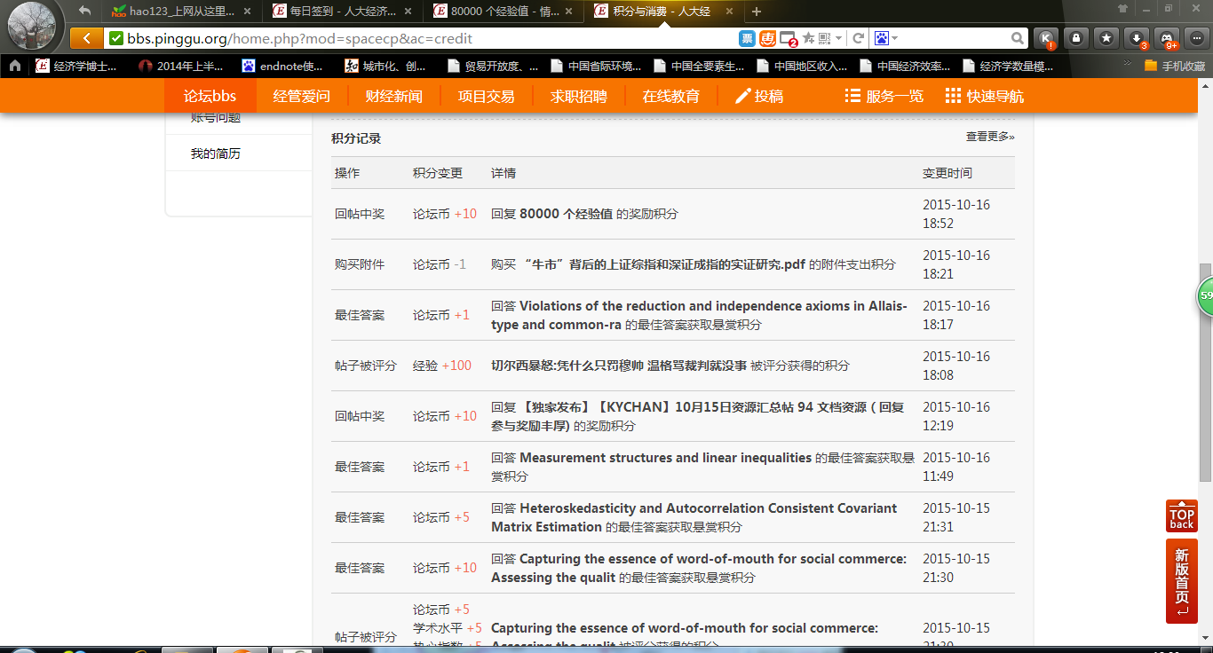Open the 城市化、创 bookmark
The width and height of the screenshot is (1213, 653).
[385, 66]
